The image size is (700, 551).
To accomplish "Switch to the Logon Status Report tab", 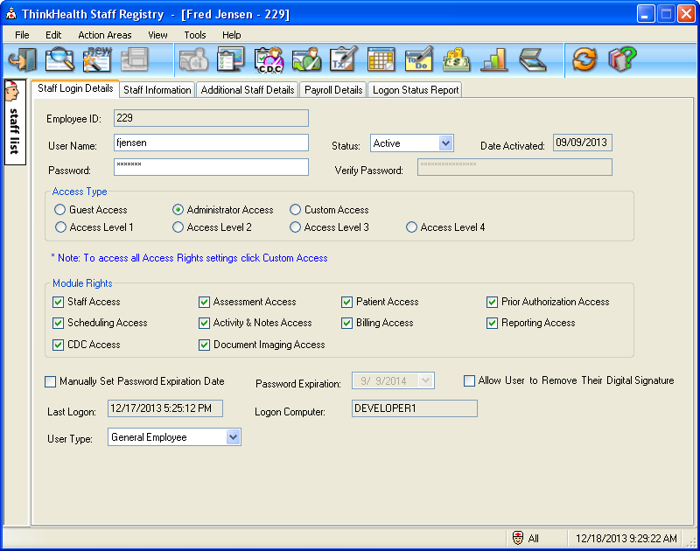I will pos(416,90).
